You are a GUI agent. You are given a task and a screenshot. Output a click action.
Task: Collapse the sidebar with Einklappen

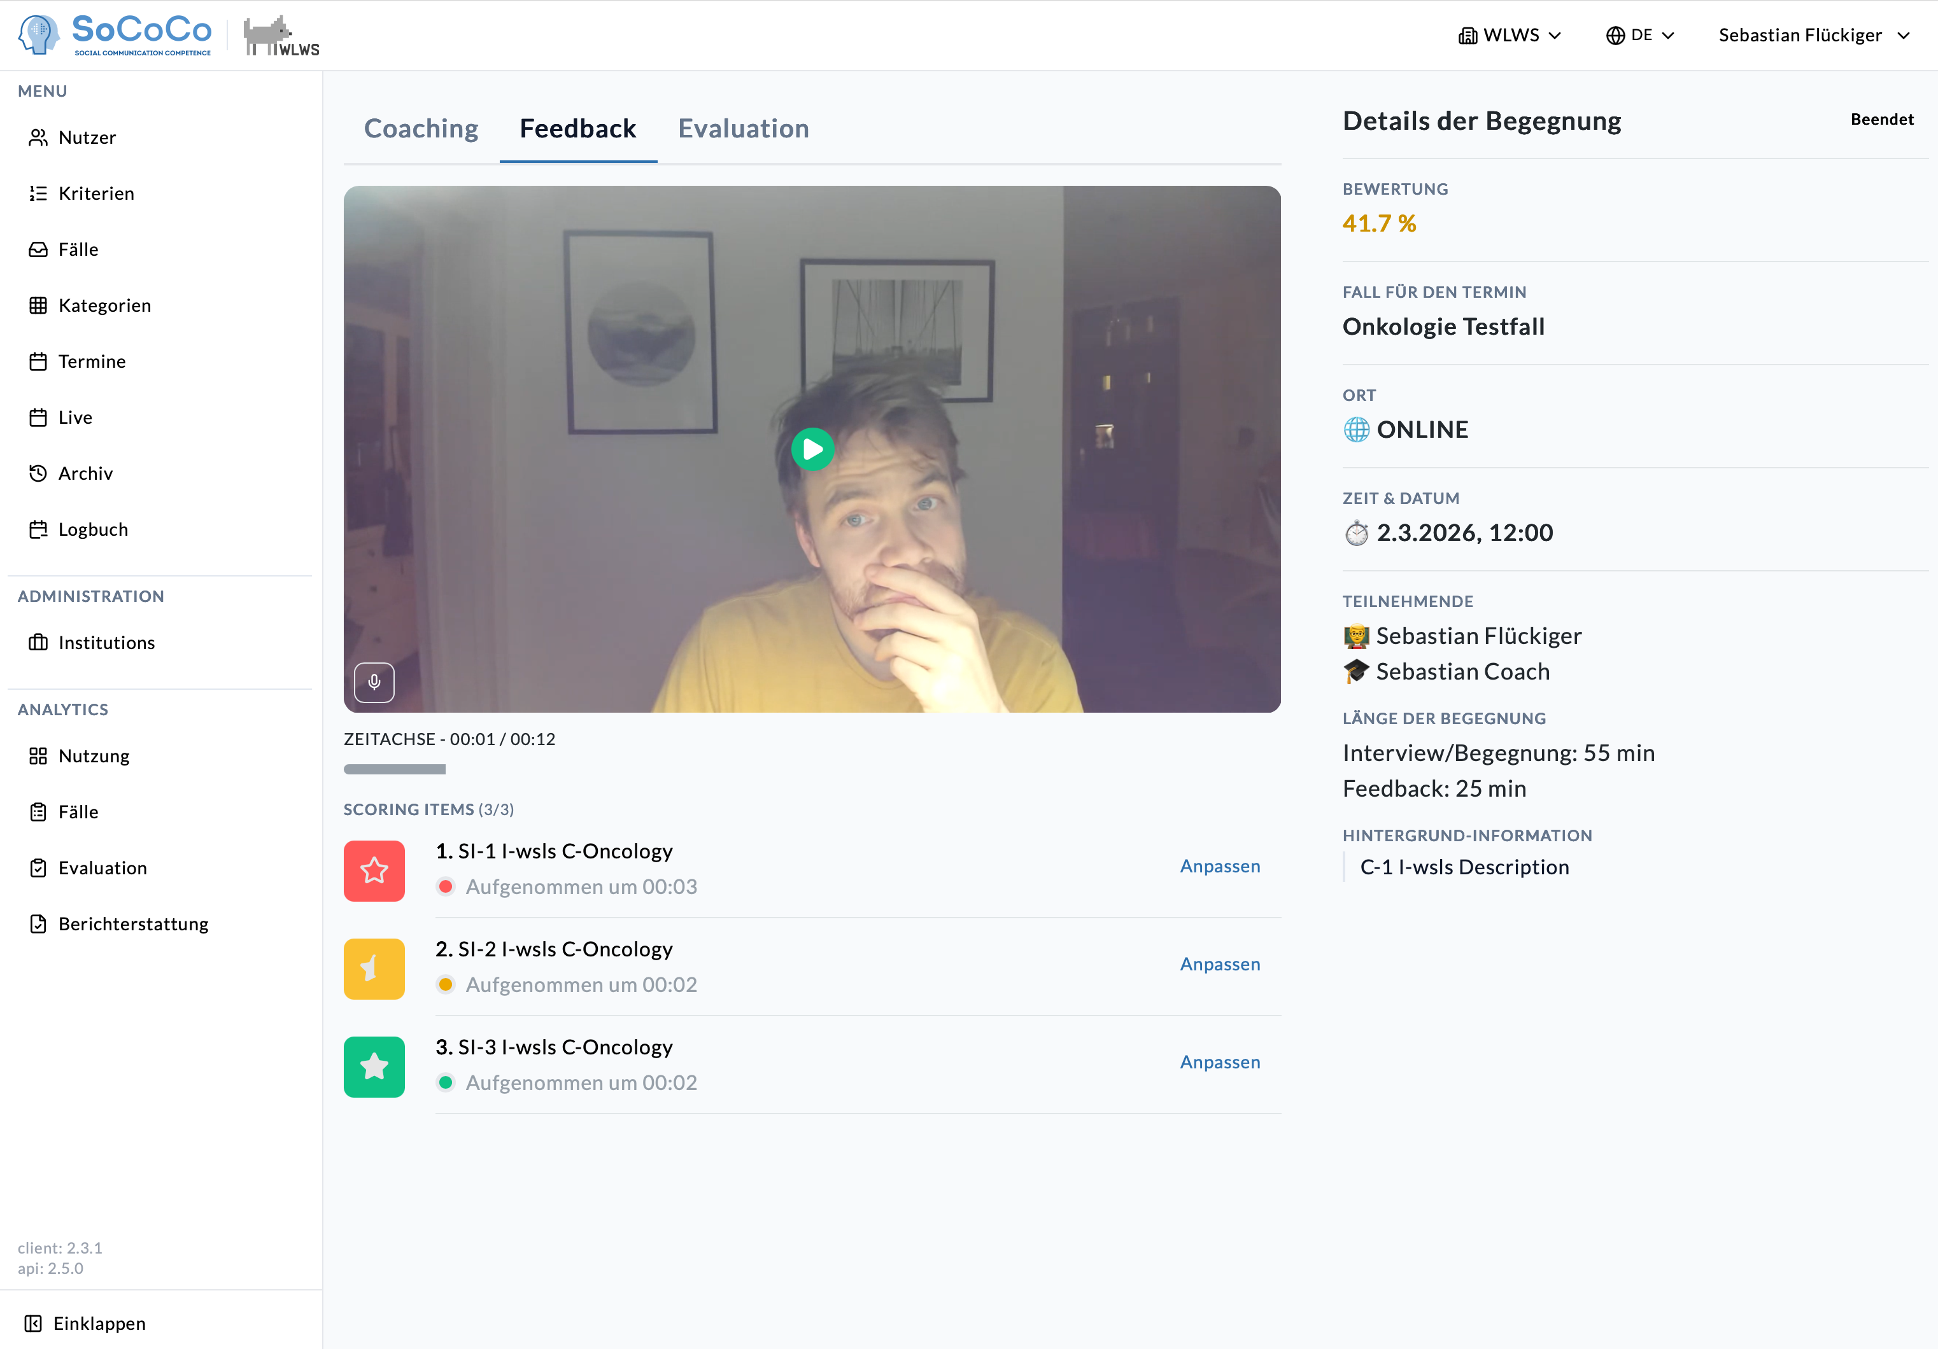click(99, 1322)
